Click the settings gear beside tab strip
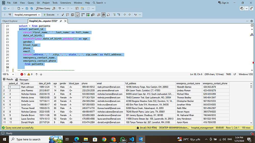The image size is (255, 143). (252, 21)
